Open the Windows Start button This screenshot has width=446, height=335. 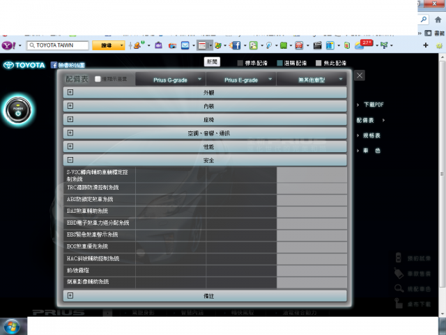tap(11, 327)
